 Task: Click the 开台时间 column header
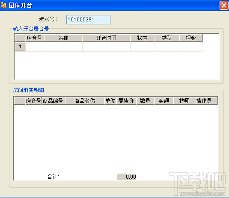106,38
